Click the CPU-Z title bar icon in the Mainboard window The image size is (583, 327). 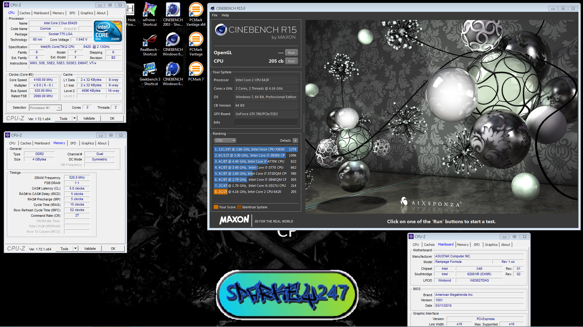click(411, 236)
